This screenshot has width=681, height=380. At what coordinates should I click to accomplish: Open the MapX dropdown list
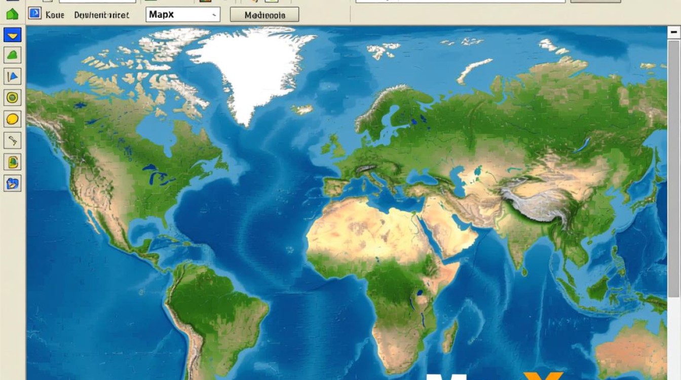point(214,15)
